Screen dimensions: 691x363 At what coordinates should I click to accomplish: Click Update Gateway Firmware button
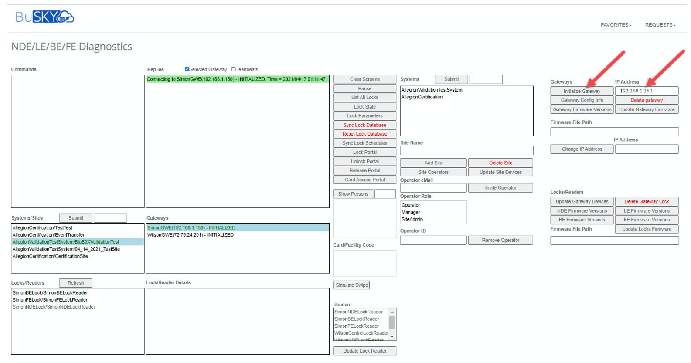(646, 109)
